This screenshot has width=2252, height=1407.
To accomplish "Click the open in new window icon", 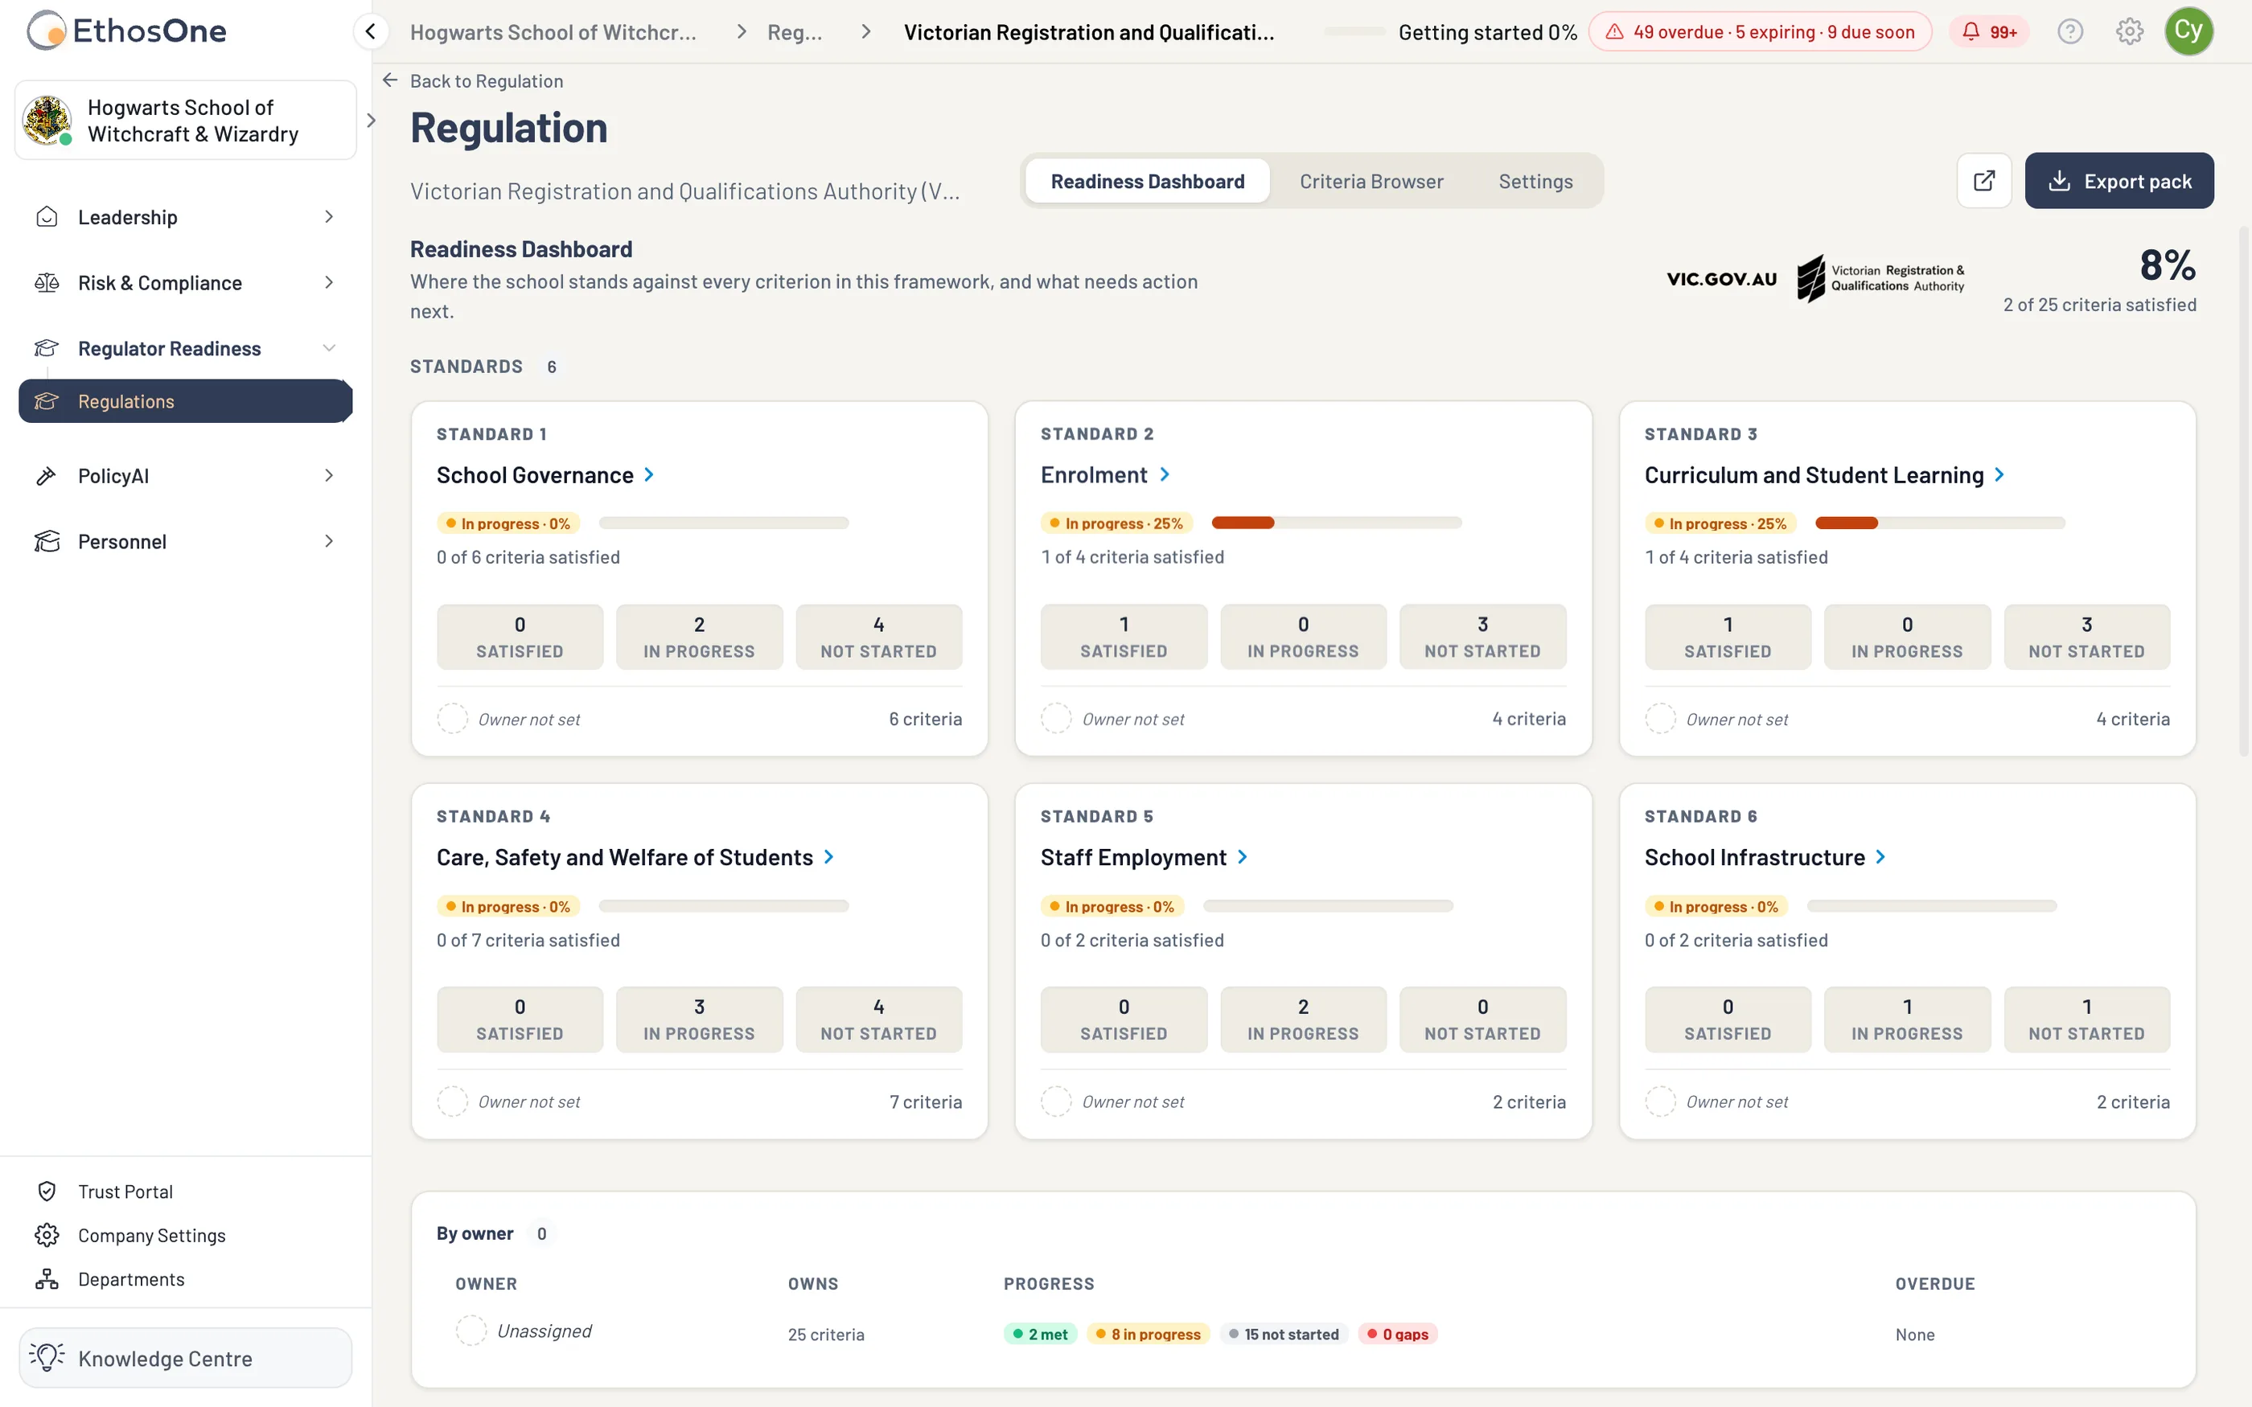I will 1984,181.
